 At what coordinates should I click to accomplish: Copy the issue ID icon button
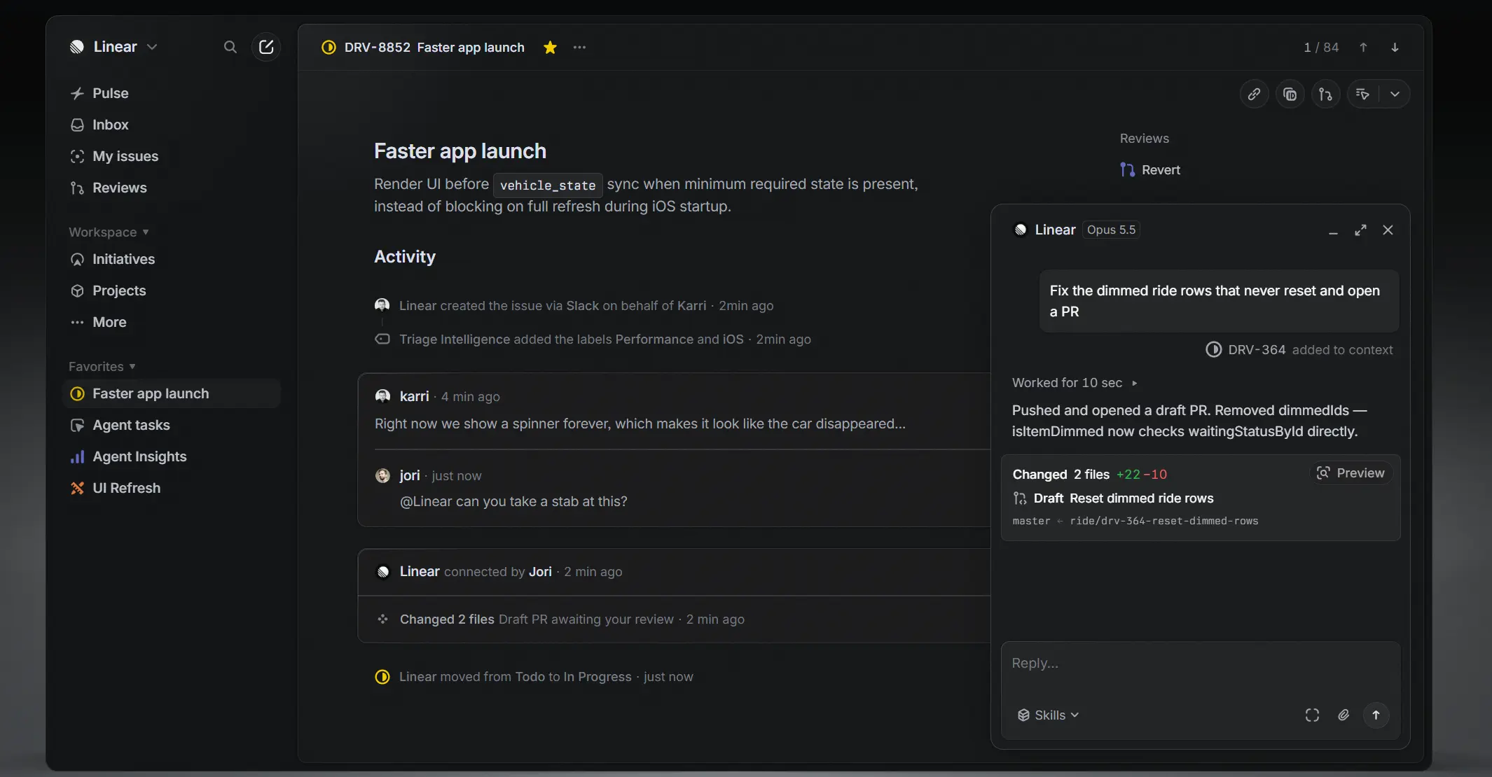(x=1290, y=94)
